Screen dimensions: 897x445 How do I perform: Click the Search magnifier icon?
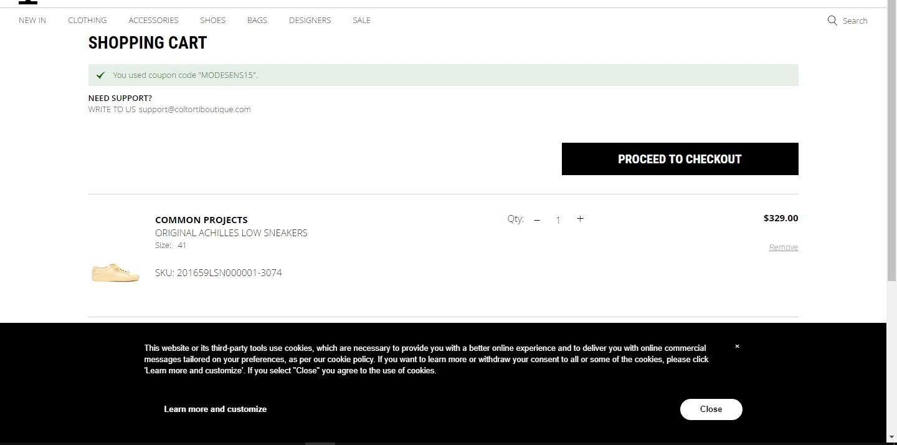pyautogui.click(x=832, y=21)
